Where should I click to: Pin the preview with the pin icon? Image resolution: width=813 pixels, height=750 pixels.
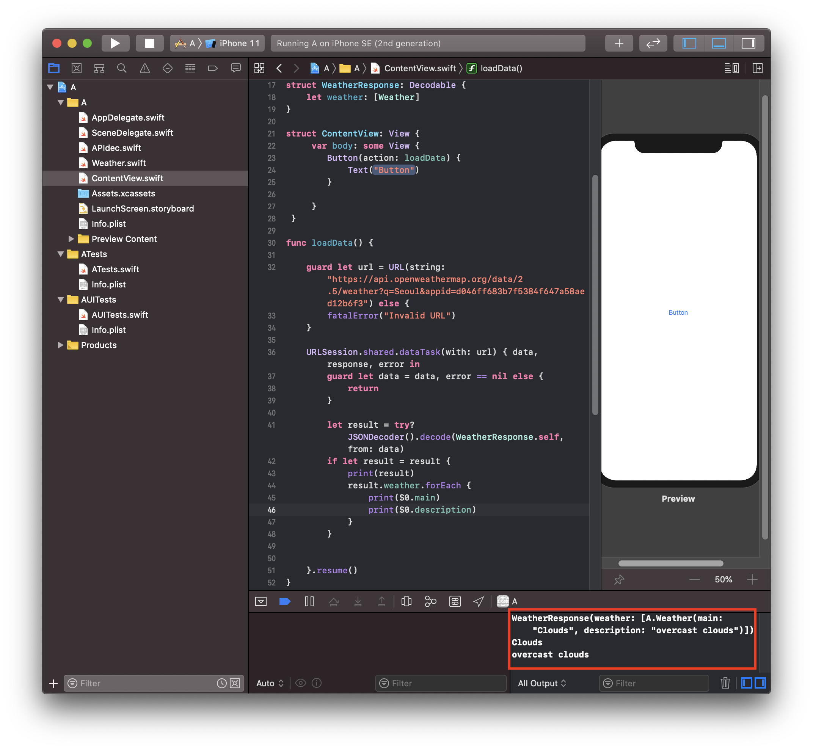coord(618,579)
